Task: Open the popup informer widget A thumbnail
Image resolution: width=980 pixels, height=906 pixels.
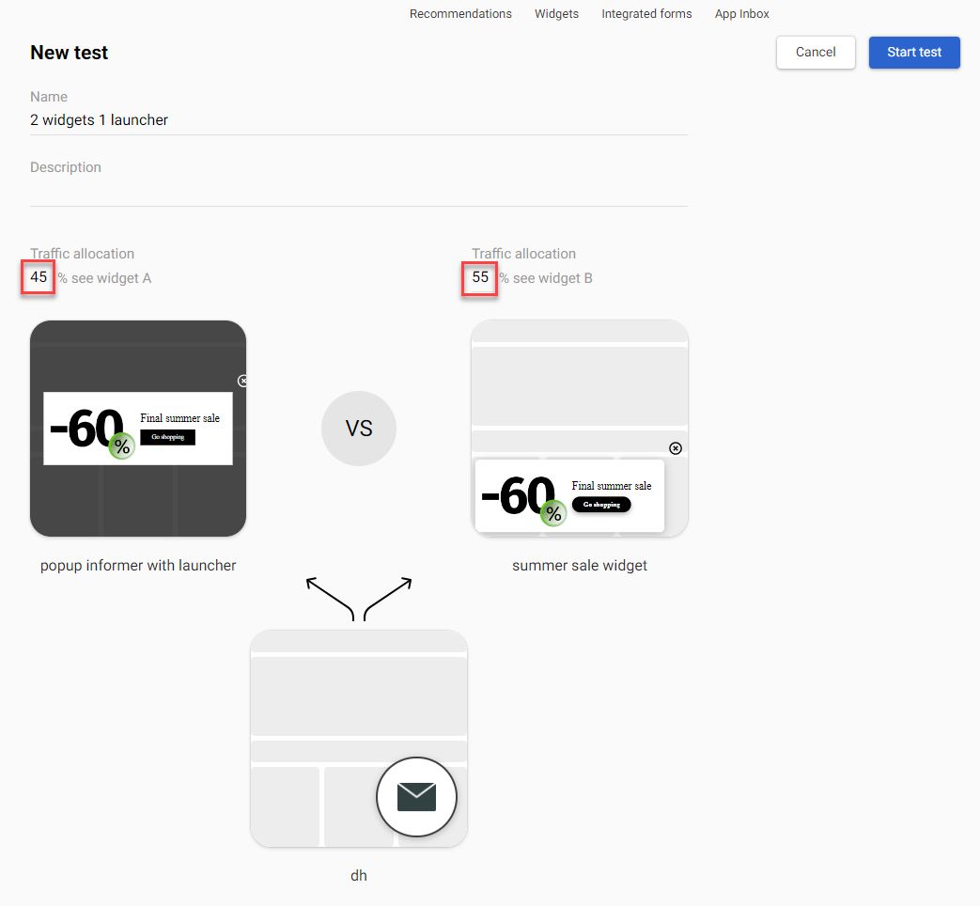Action: tap(138, 429)
